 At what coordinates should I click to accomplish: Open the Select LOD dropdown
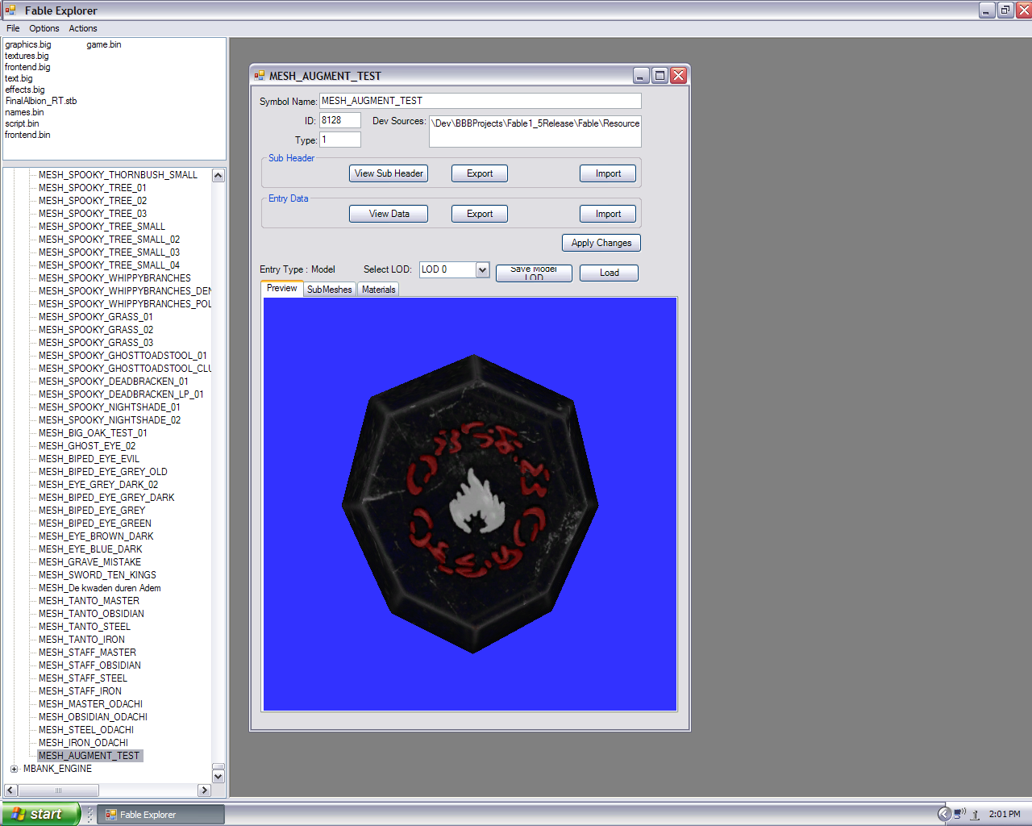click(x=482, y=270)
